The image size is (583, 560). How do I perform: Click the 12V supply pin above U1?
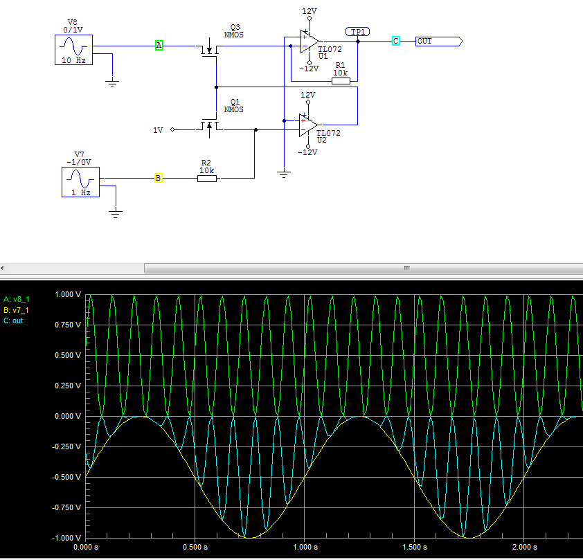[310, 18]
